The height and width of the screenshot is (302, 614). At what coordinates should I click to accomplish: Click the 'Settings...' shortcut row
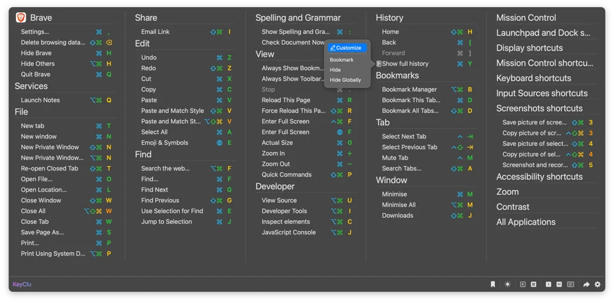(66, 32)
